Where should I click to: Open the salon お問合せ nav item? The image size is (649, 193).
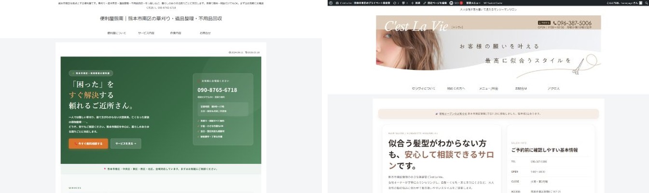pos(521,88)
